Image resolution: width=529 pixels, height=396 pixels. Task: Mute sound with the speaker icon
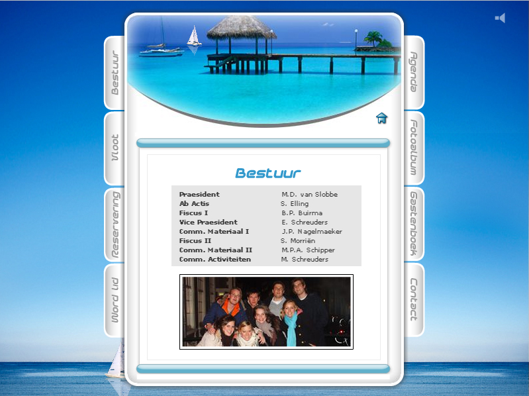pos(500,18)
